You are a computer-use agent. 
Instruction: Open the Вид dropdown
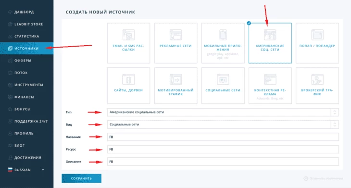[x=223, y=125]
